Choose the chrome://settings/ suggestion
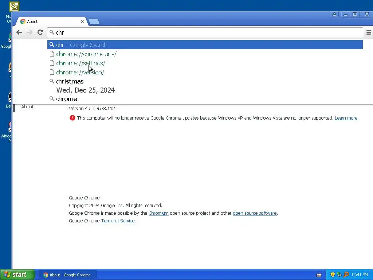 pyautogui.click(x=205, y=63)
